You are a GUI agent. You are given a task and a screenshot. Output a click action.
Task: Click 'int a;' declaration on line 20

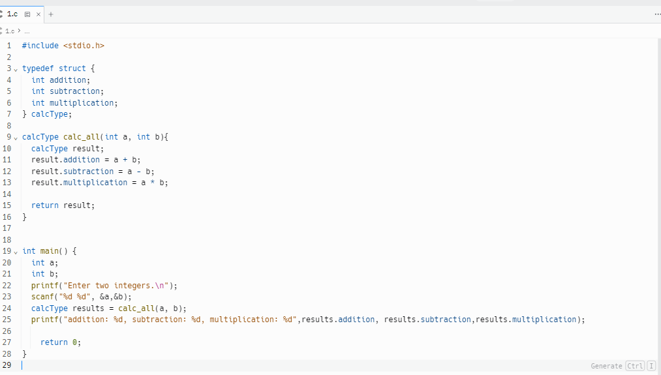[44, 262]
